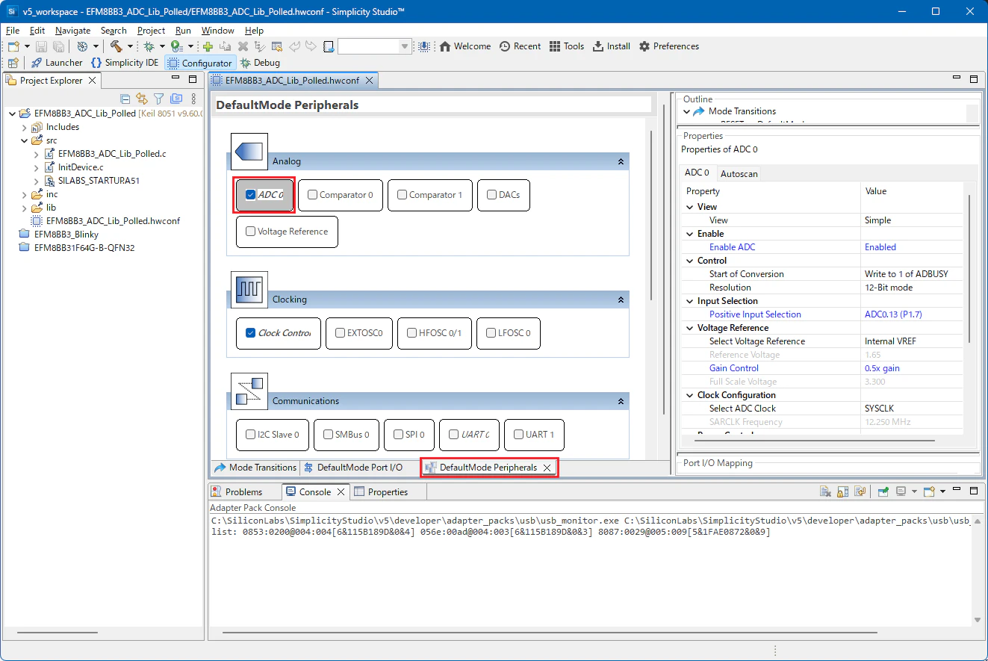The image size is (988, 661).
Task: Click the Scroll Lock icon in Console toolbar
Action: click(x=842, y=491)
